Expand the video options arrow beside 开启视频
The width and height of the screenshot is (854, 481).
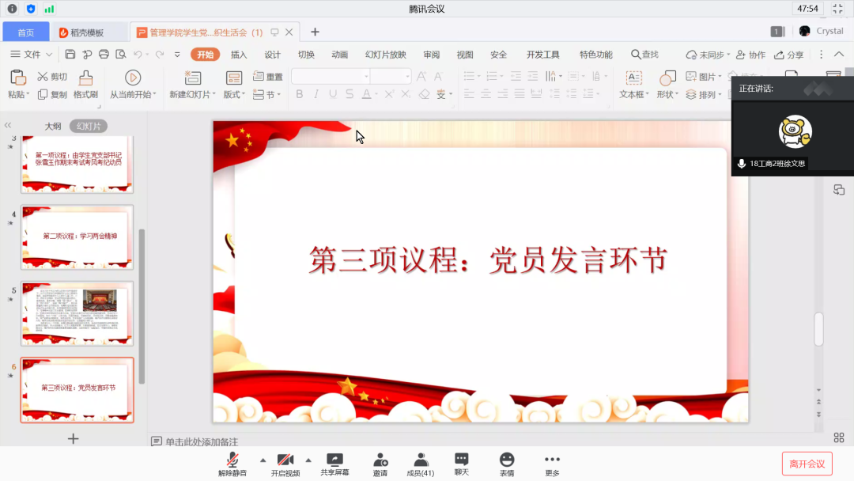[308, 460]
